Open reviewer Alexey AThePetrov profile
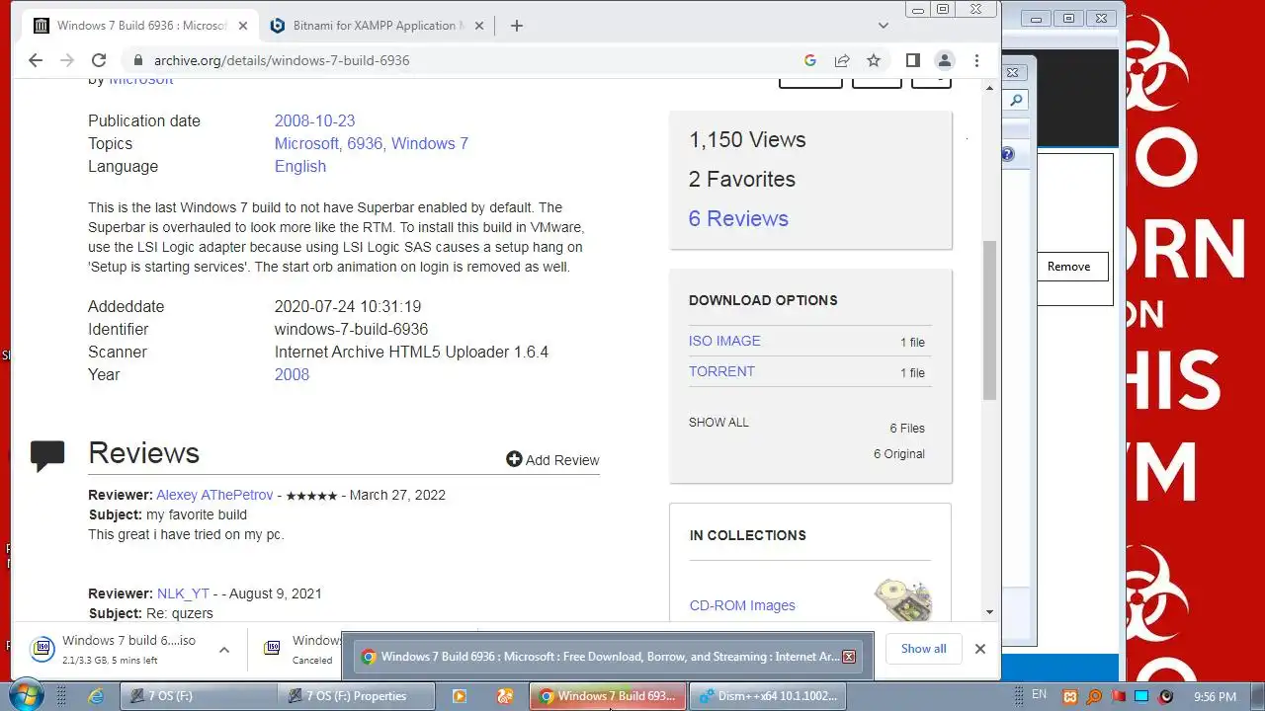The width and height of the screenshot is (1265, 711). [x=214, y=495]
